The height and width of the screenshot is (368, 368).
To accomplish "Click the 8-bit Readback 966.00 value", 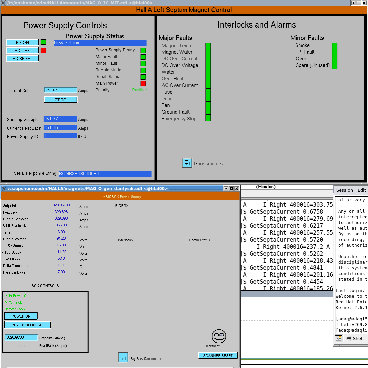I will pyautogui.click(x=61, y=225).
